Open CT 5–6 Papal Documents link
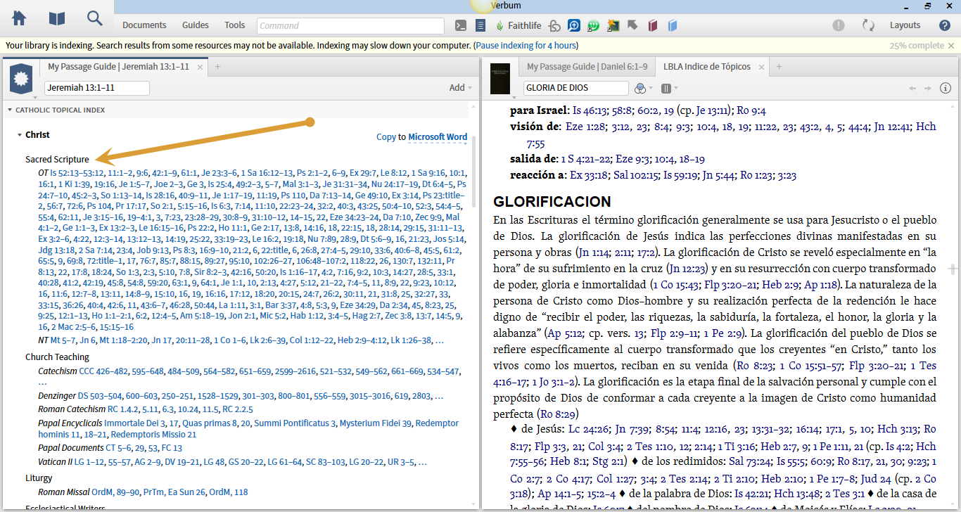 point(120,448)
